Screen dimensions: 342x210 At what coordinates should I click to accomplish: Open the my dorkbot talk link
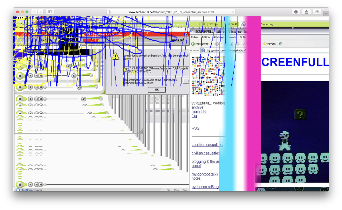(204, 174)
